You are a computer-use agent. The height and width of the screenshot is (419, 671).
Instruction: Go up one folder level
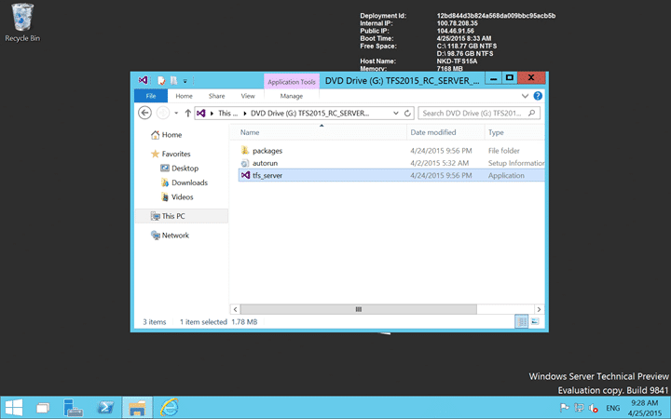(x=188, y=113)
